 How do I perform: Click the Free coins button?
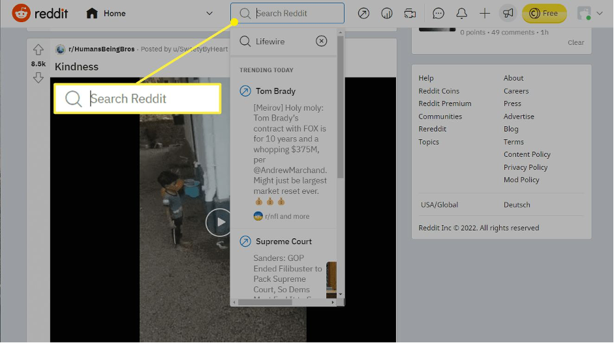[544, 14]
